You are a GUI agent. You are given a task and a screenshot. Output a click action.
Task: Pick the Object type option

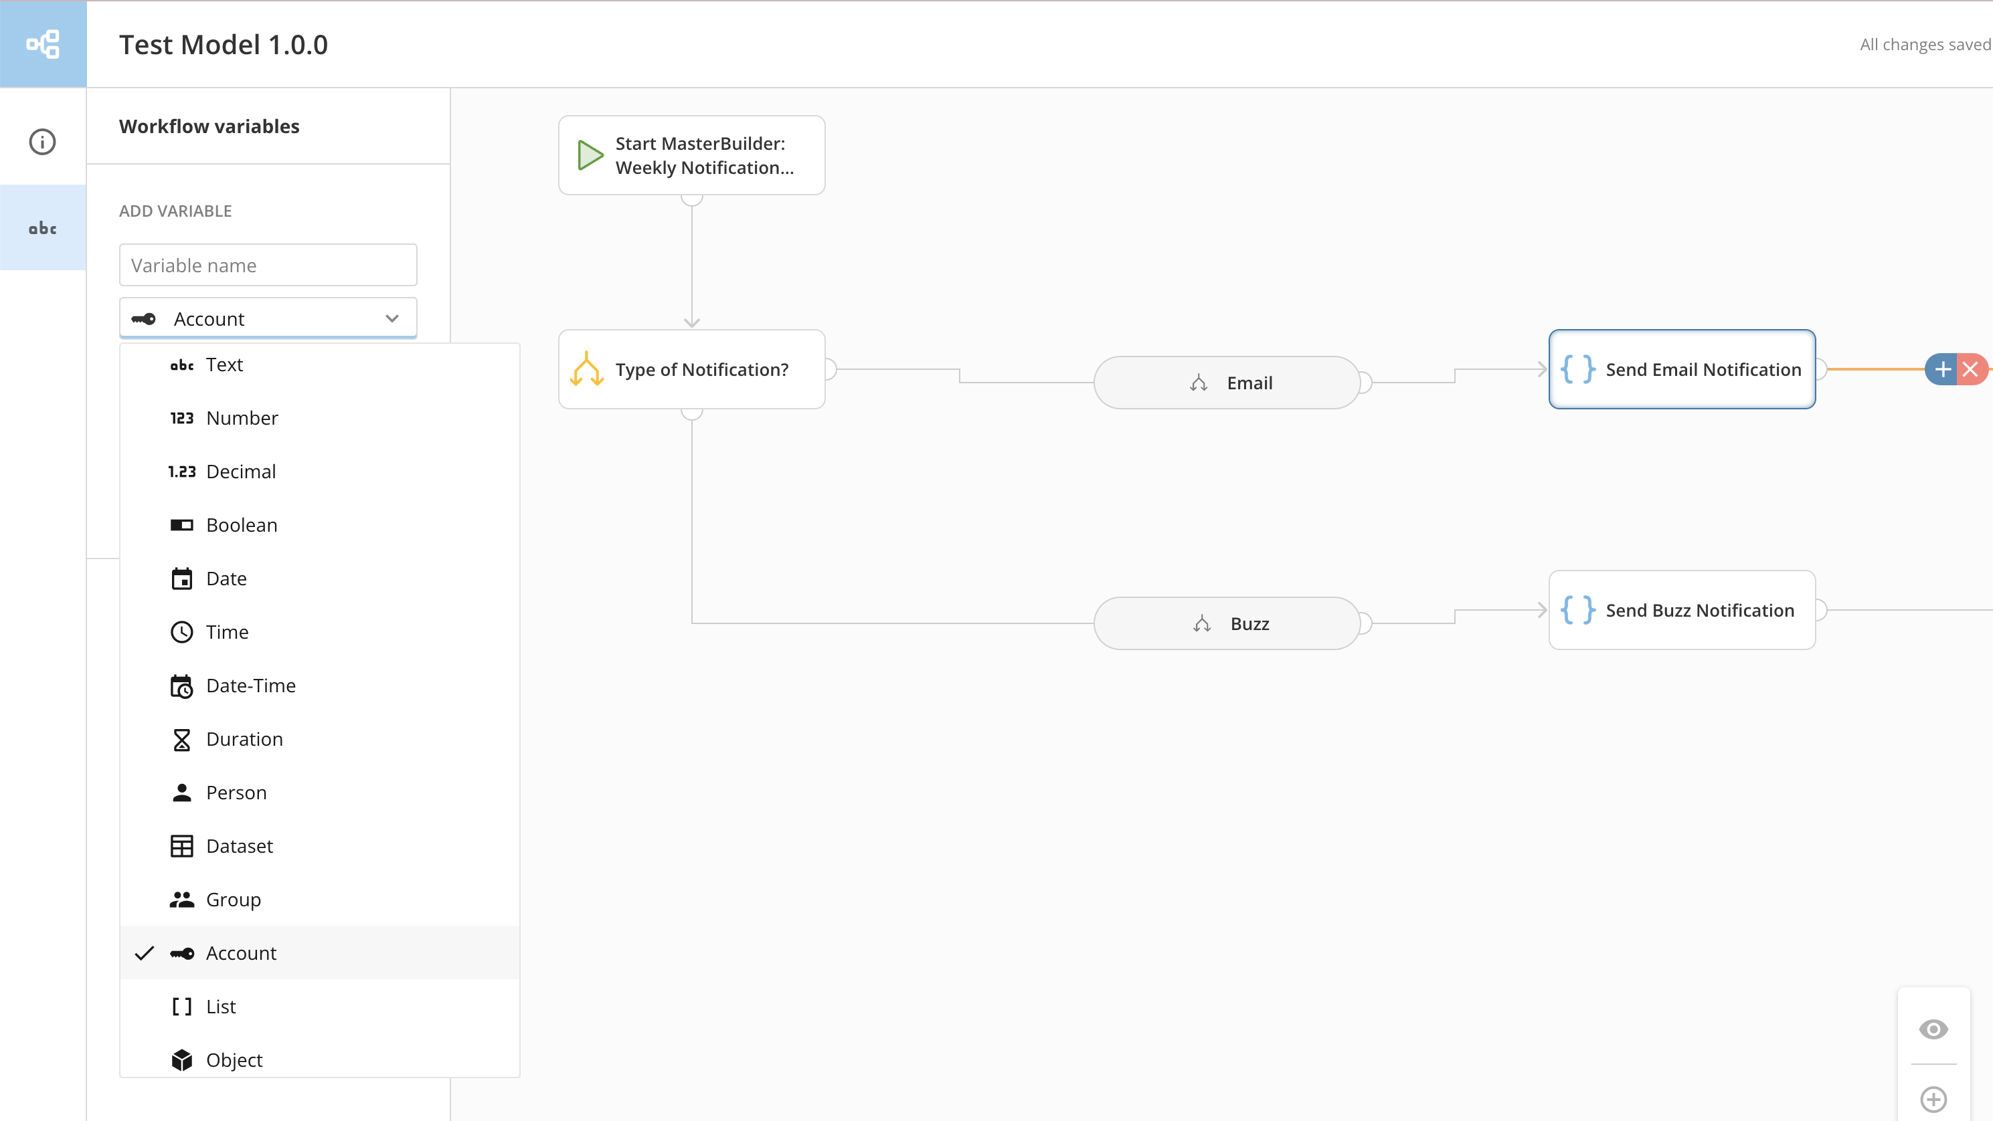pos(234,1060)
